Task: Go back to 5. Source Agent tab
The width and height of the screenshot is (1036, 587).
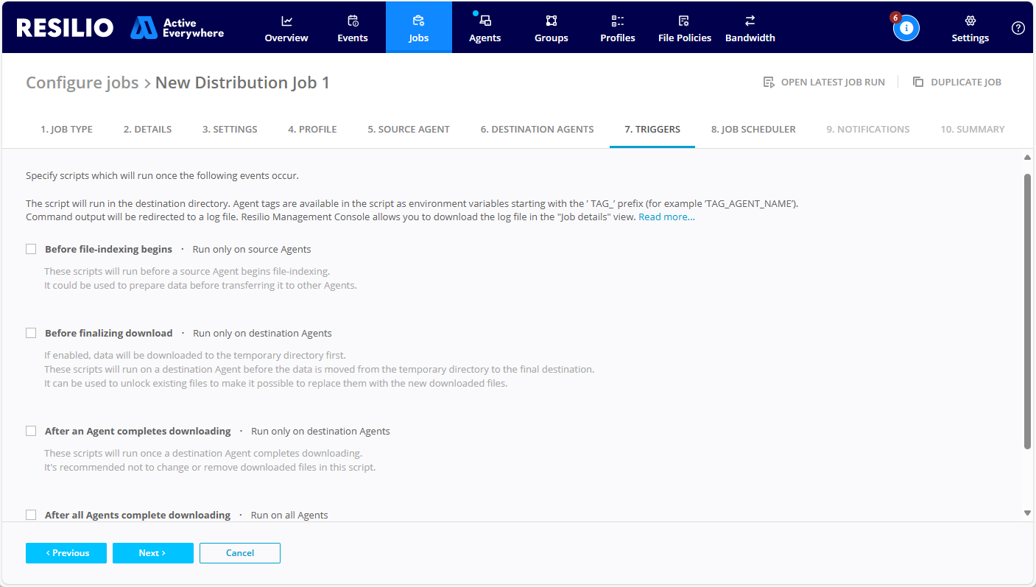Action: (x=409, y=129)
